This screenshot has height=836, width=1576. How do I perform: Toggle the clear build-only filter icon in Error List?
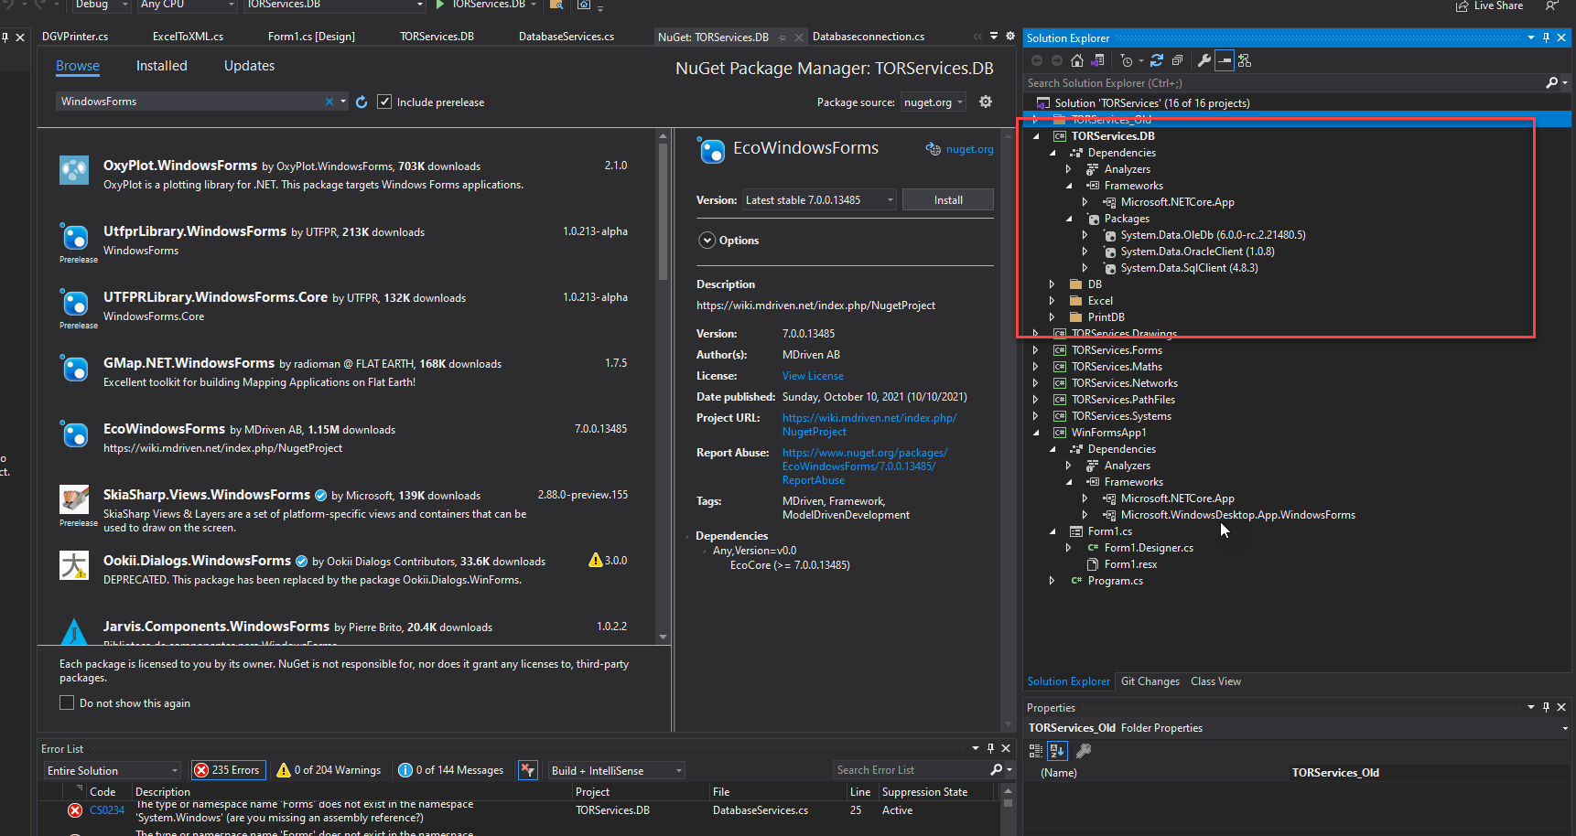pyautogui.click(x=527, y=770)
